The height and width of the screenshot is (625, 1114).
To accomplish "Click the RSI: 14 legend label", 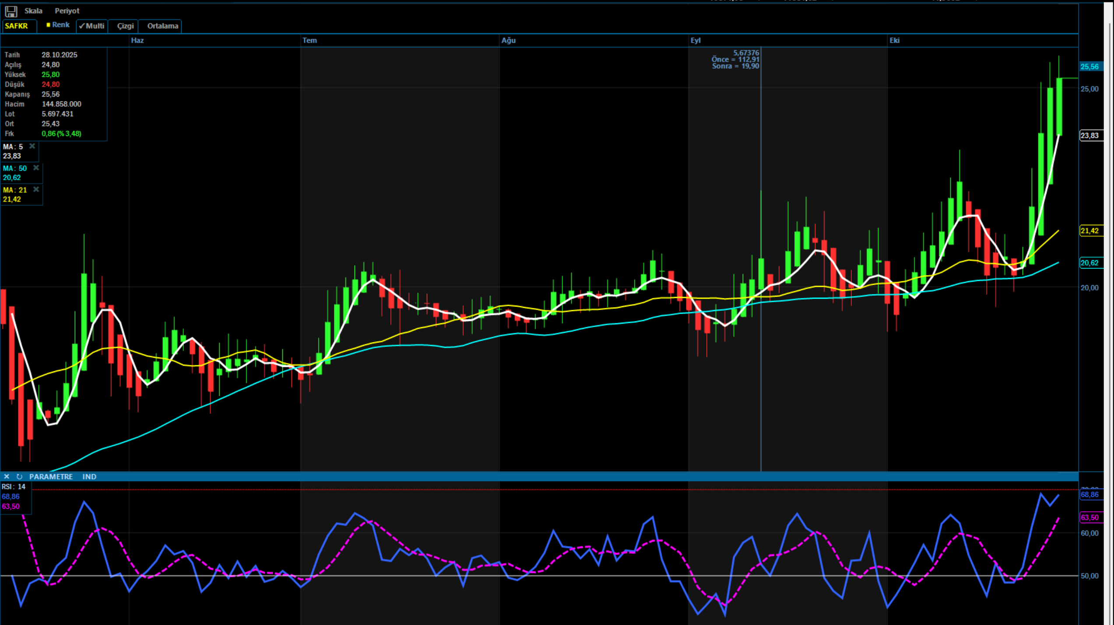I will click(14, 486).
